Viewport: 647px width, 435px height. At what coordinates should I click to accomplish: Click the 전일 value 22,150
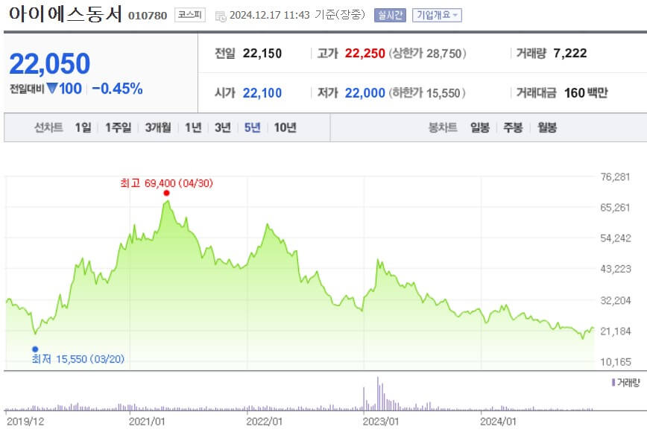click(262, 54)
